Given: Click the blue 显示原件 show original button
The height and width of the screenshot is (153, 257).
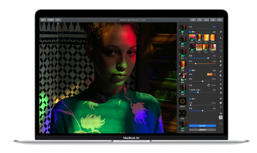Looking at the screenshot, I should 203,126.
